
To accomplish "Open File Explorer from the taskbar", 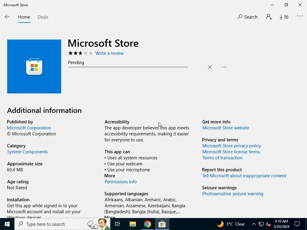I will 133,224.
